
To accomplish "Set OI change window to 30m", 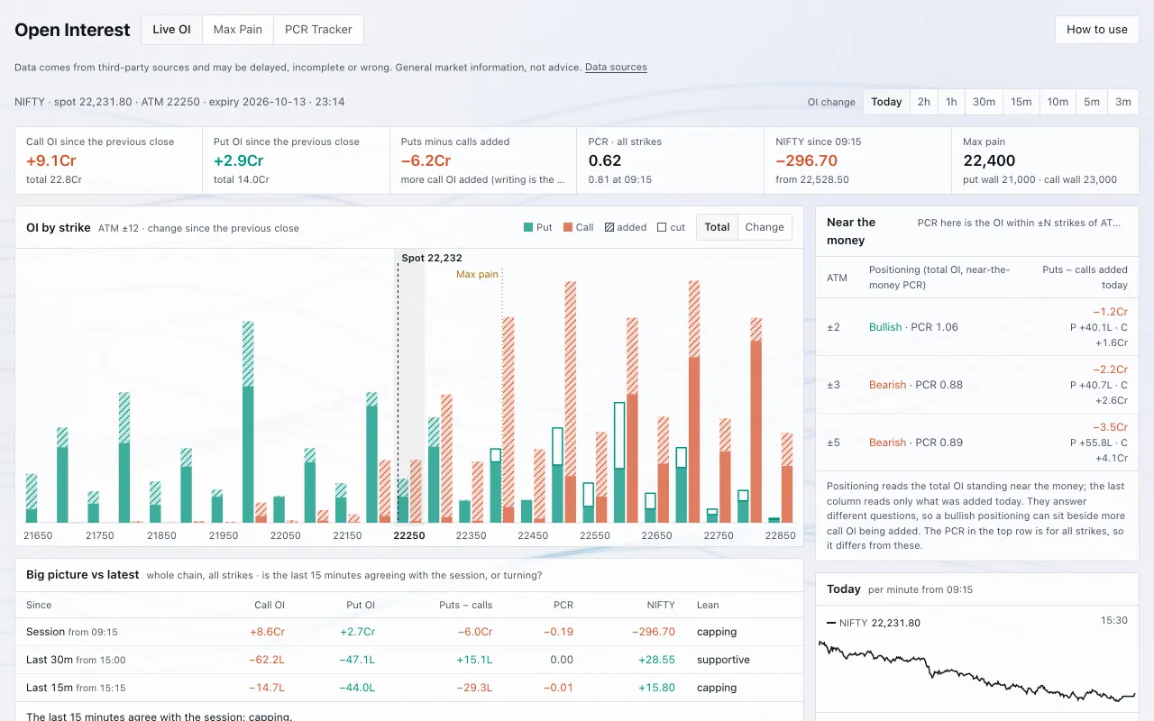I will click(984, 102).
